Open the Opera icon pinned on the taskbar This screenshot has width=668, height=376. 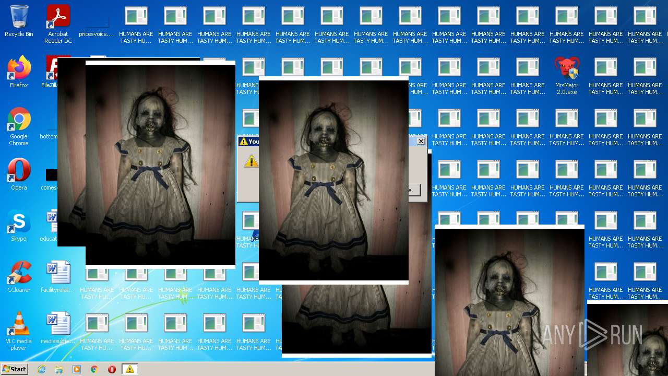pyautogui.click(x=112, y=369)
